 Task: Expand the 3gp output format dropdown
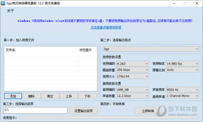click(x=151, y=49)
